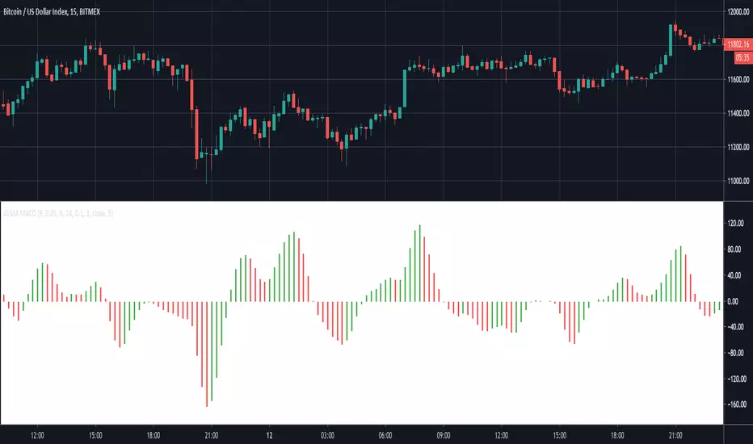Viewport: 753px width, 444px height.
Task: Click the 11000.00 price axis label
Action: [738, 181]
